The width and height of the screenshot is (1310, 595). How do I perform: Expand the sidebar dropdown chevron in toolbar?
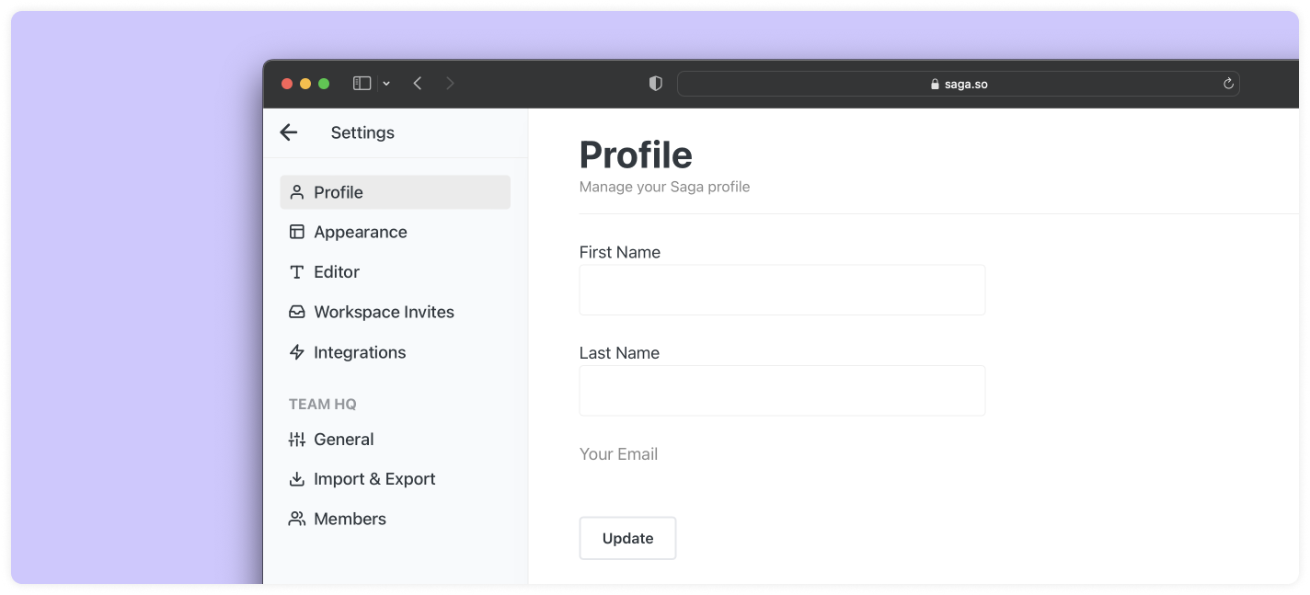click(386, 84)
